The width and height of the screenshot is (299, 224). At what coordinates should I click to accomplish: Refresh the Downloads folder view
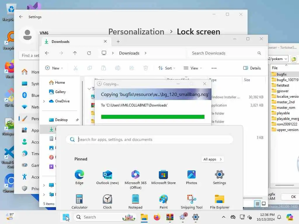click(x=89, y=53)
